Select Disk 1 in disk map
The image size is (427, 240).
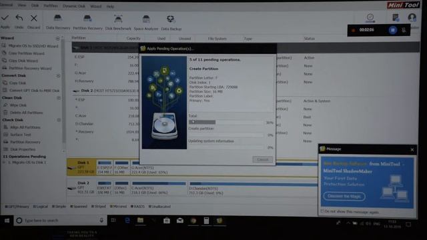(x=81, y=167)
